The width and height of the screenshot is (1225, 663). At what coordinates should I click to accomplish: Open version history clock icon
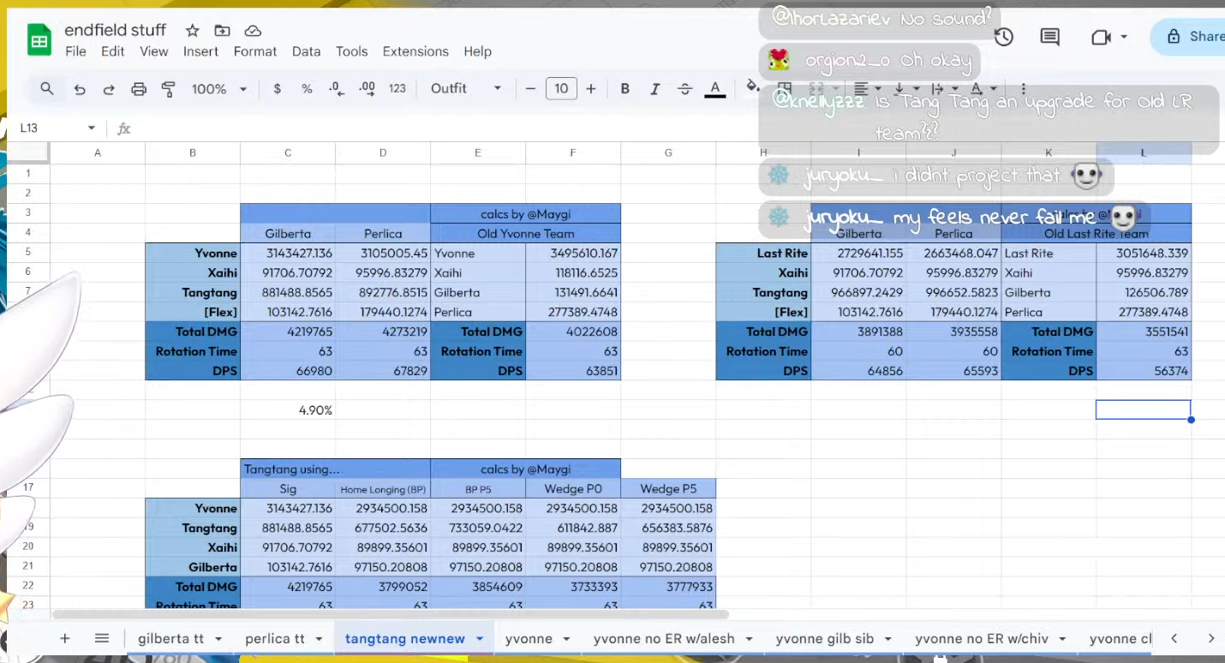pyautogui.click(x=1004, y=37)
